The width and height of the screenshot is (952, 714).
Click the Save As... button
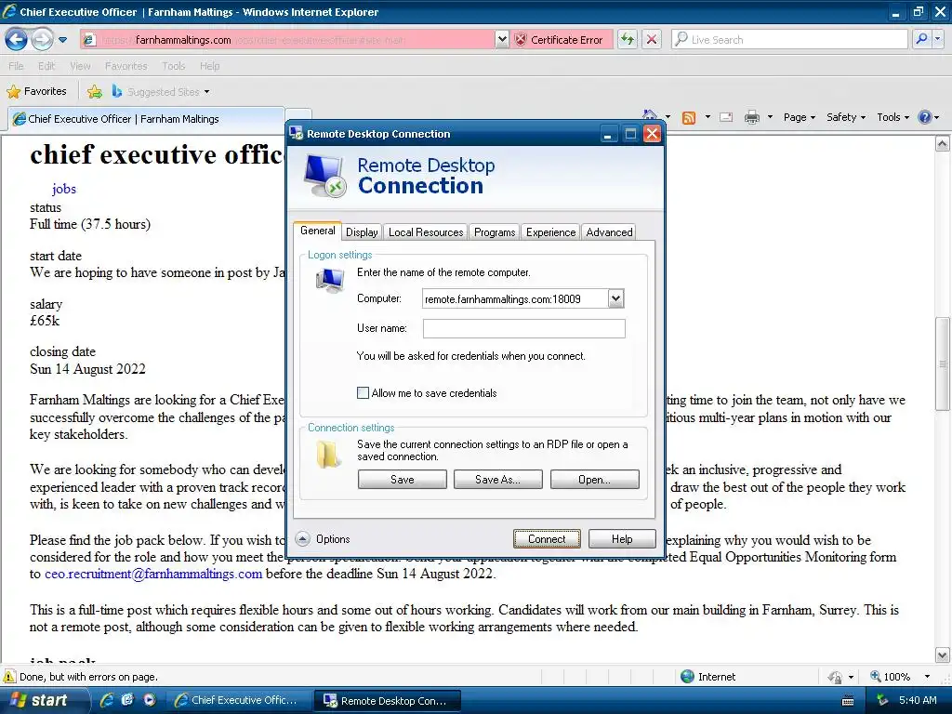[498, 480]
